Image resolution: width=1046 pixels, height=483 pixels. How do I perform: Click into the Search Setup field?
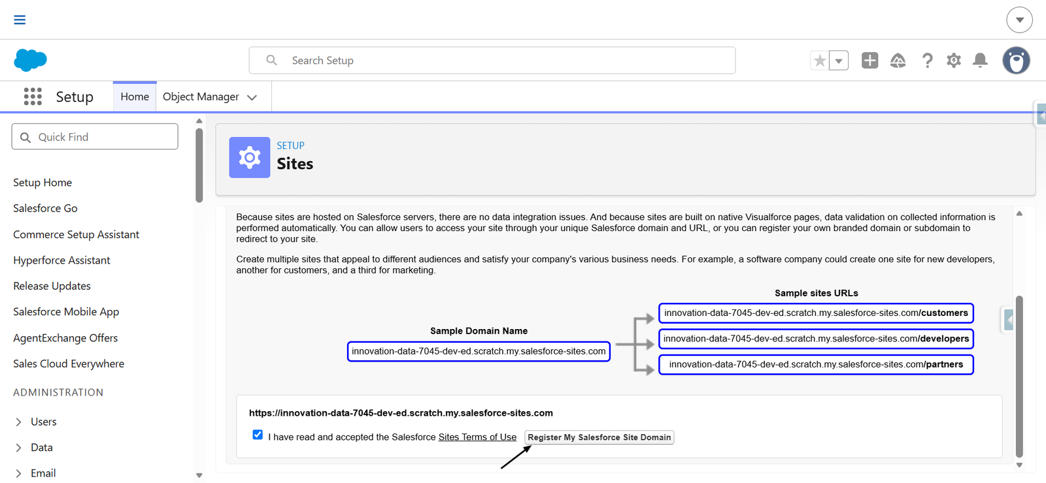pos(492,60)
